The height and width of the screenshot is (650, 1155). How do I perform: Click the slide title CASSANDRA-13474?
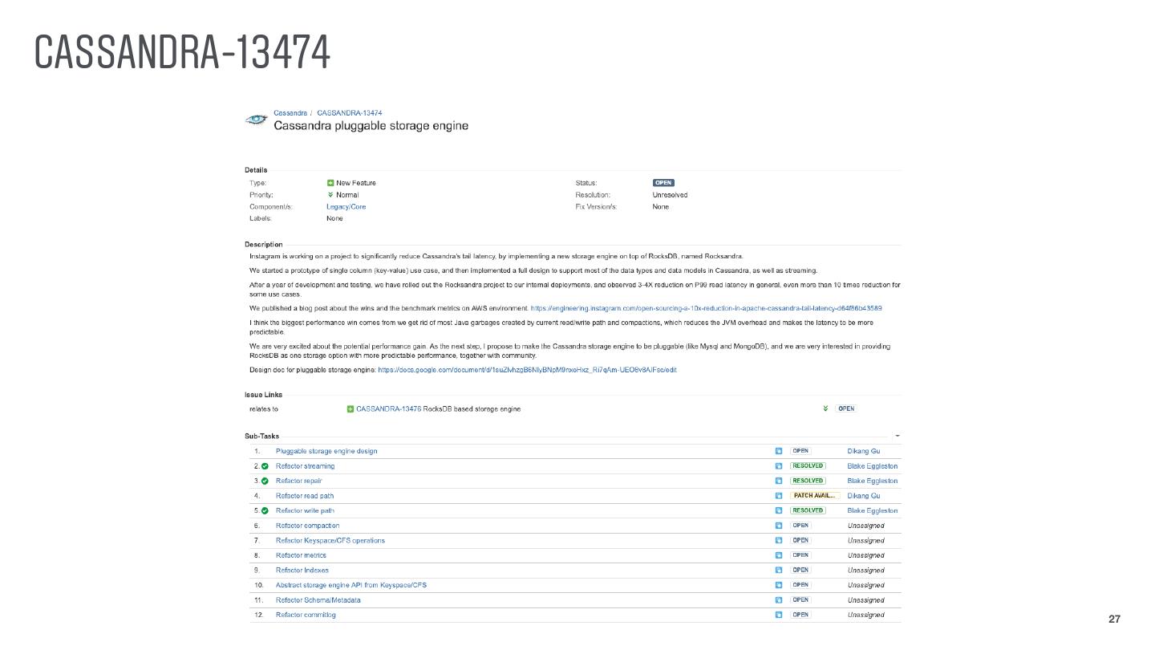click(x=182, y=52)
